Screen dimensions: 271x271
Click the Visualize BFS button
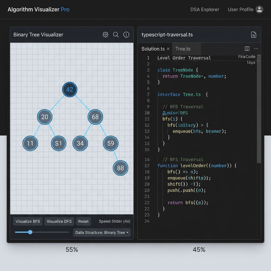28,221
